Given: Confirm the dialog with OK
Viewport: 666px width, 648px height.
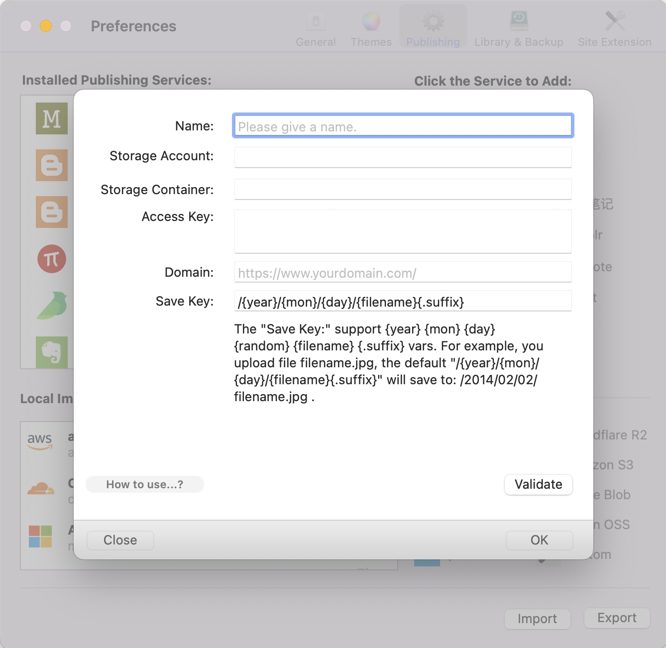Looking at the screenshot, I should tap(539, 540).
